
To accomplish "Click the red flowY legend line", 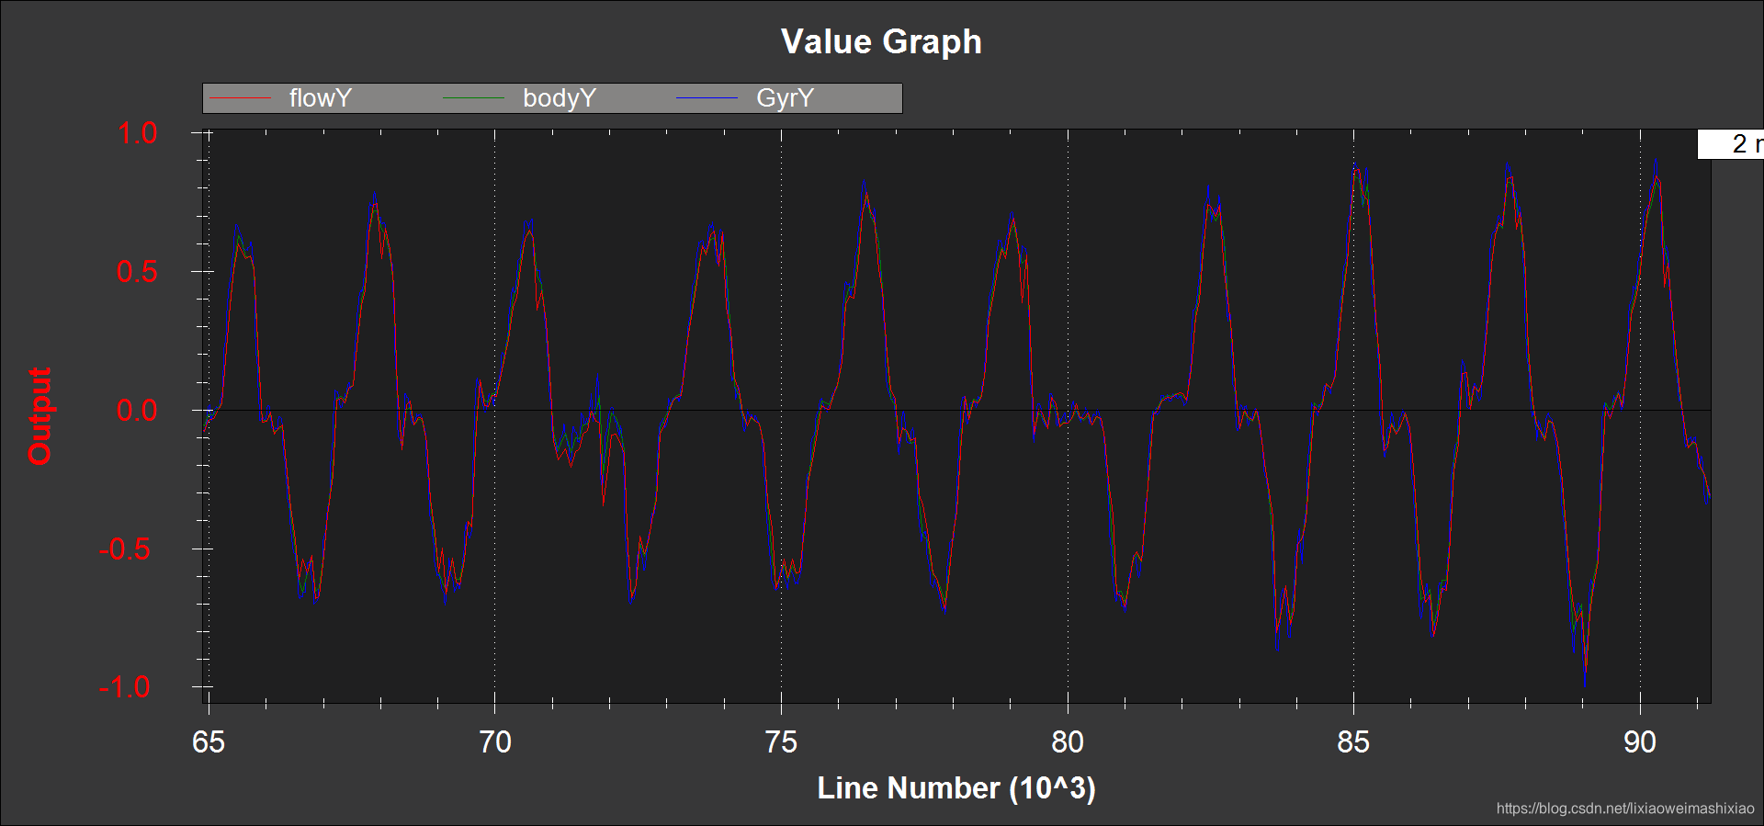I will pyautogui.click(x=241, y=98).
